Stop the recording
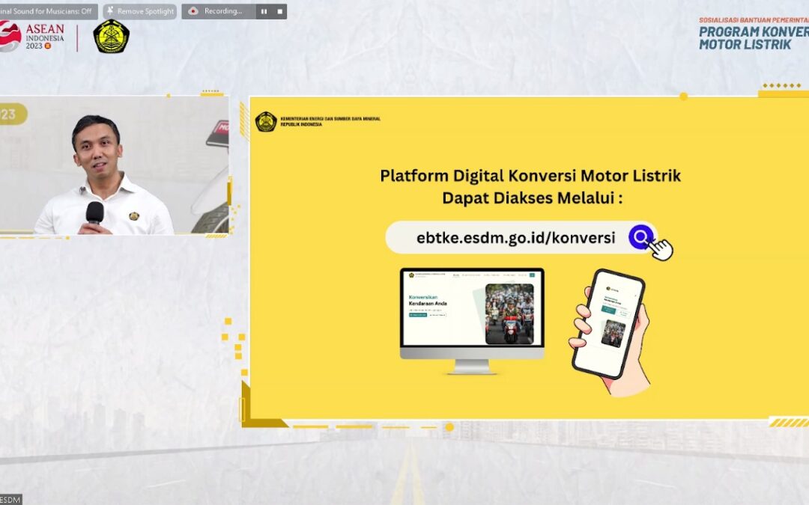The height and width of the screenshot is (505, 809). pos(279,11)
